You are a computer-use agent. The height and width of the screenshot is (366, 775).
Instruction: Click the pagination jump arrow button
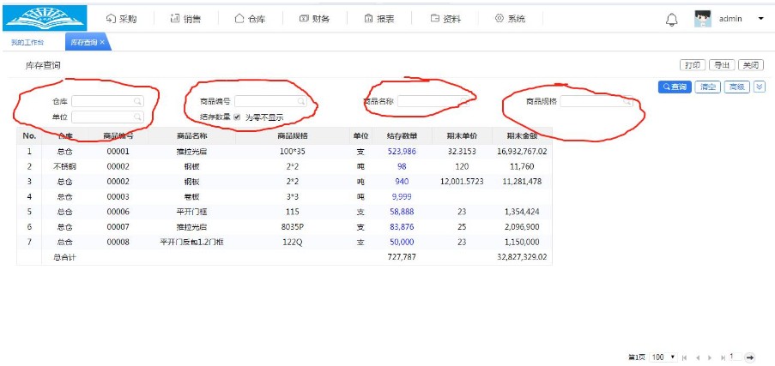pos(749,357)
